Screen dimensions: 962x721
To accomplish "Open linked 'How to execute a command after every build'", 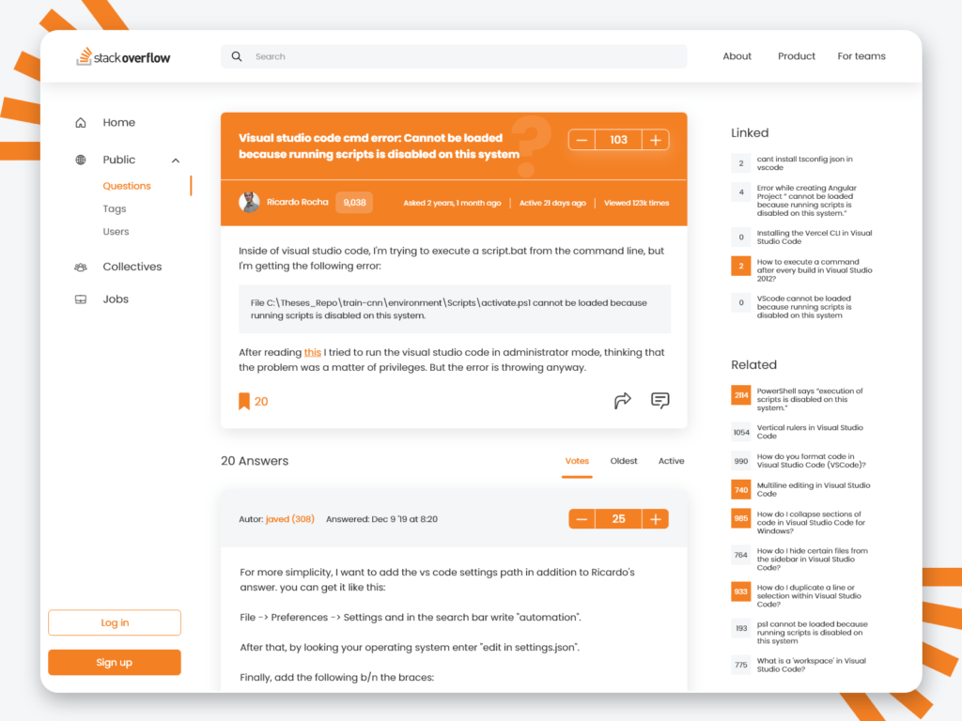I will [815, 270].
